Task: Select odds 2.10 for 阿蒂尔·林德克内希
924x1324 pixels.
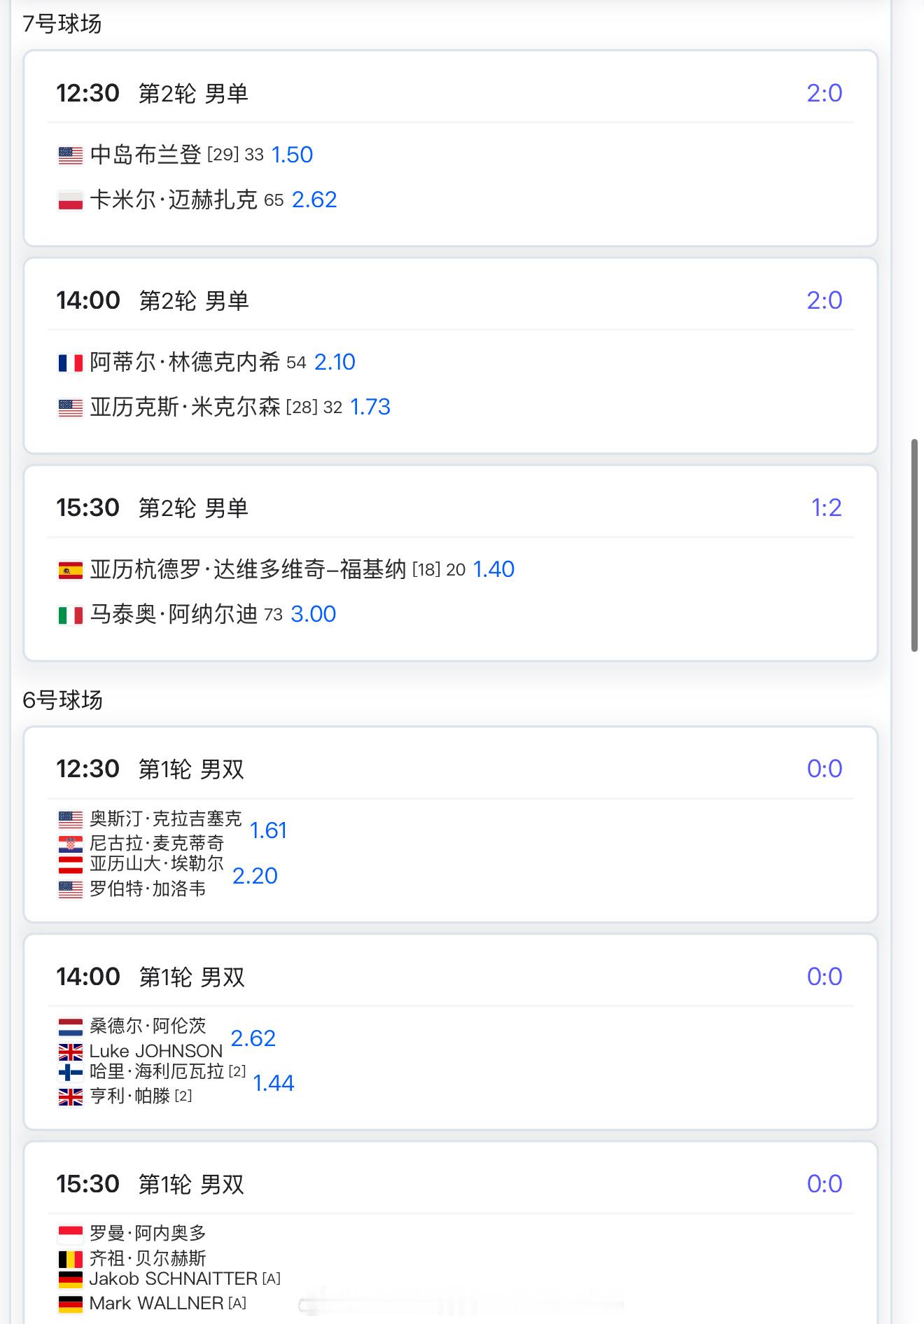Action: 335,362
